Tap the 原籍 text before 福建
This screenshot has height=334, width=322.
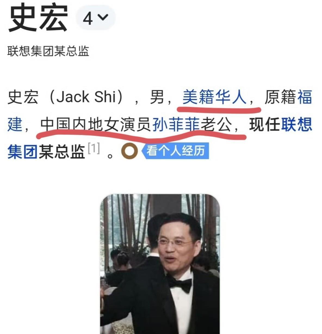[280, 97]
